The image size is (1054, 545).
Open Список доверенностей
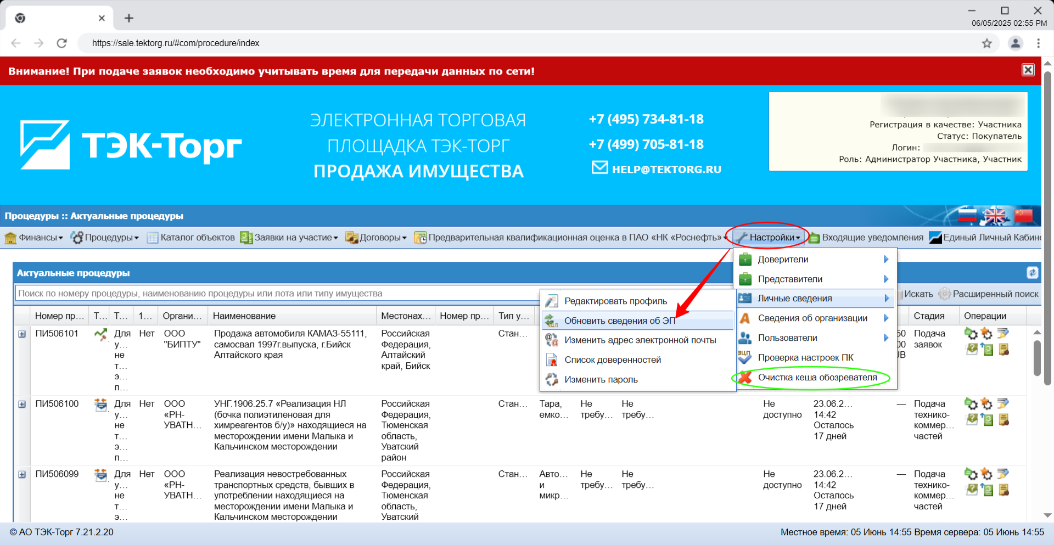pos(638,360)
